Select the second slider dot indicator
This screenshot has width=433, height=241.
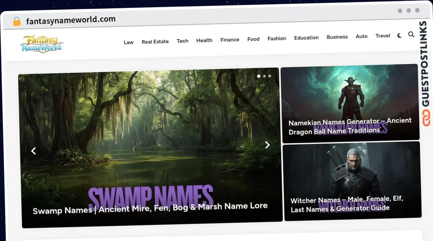264,76
